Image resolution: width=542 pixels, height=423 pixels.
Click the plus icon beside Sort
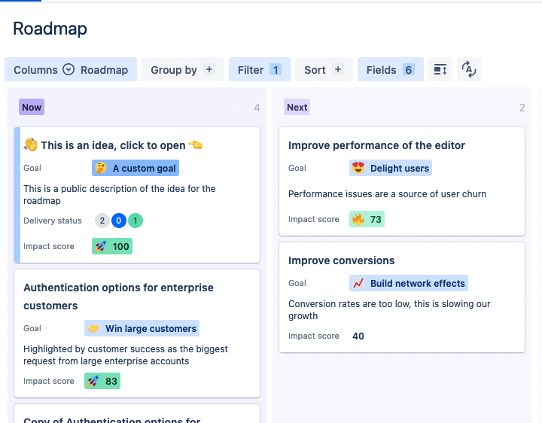click(338, 69)
